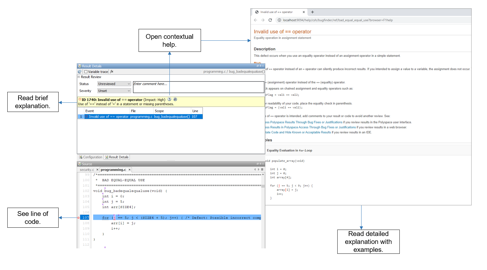Open contextual help for Invalid use of == operator

coord(169,100)
